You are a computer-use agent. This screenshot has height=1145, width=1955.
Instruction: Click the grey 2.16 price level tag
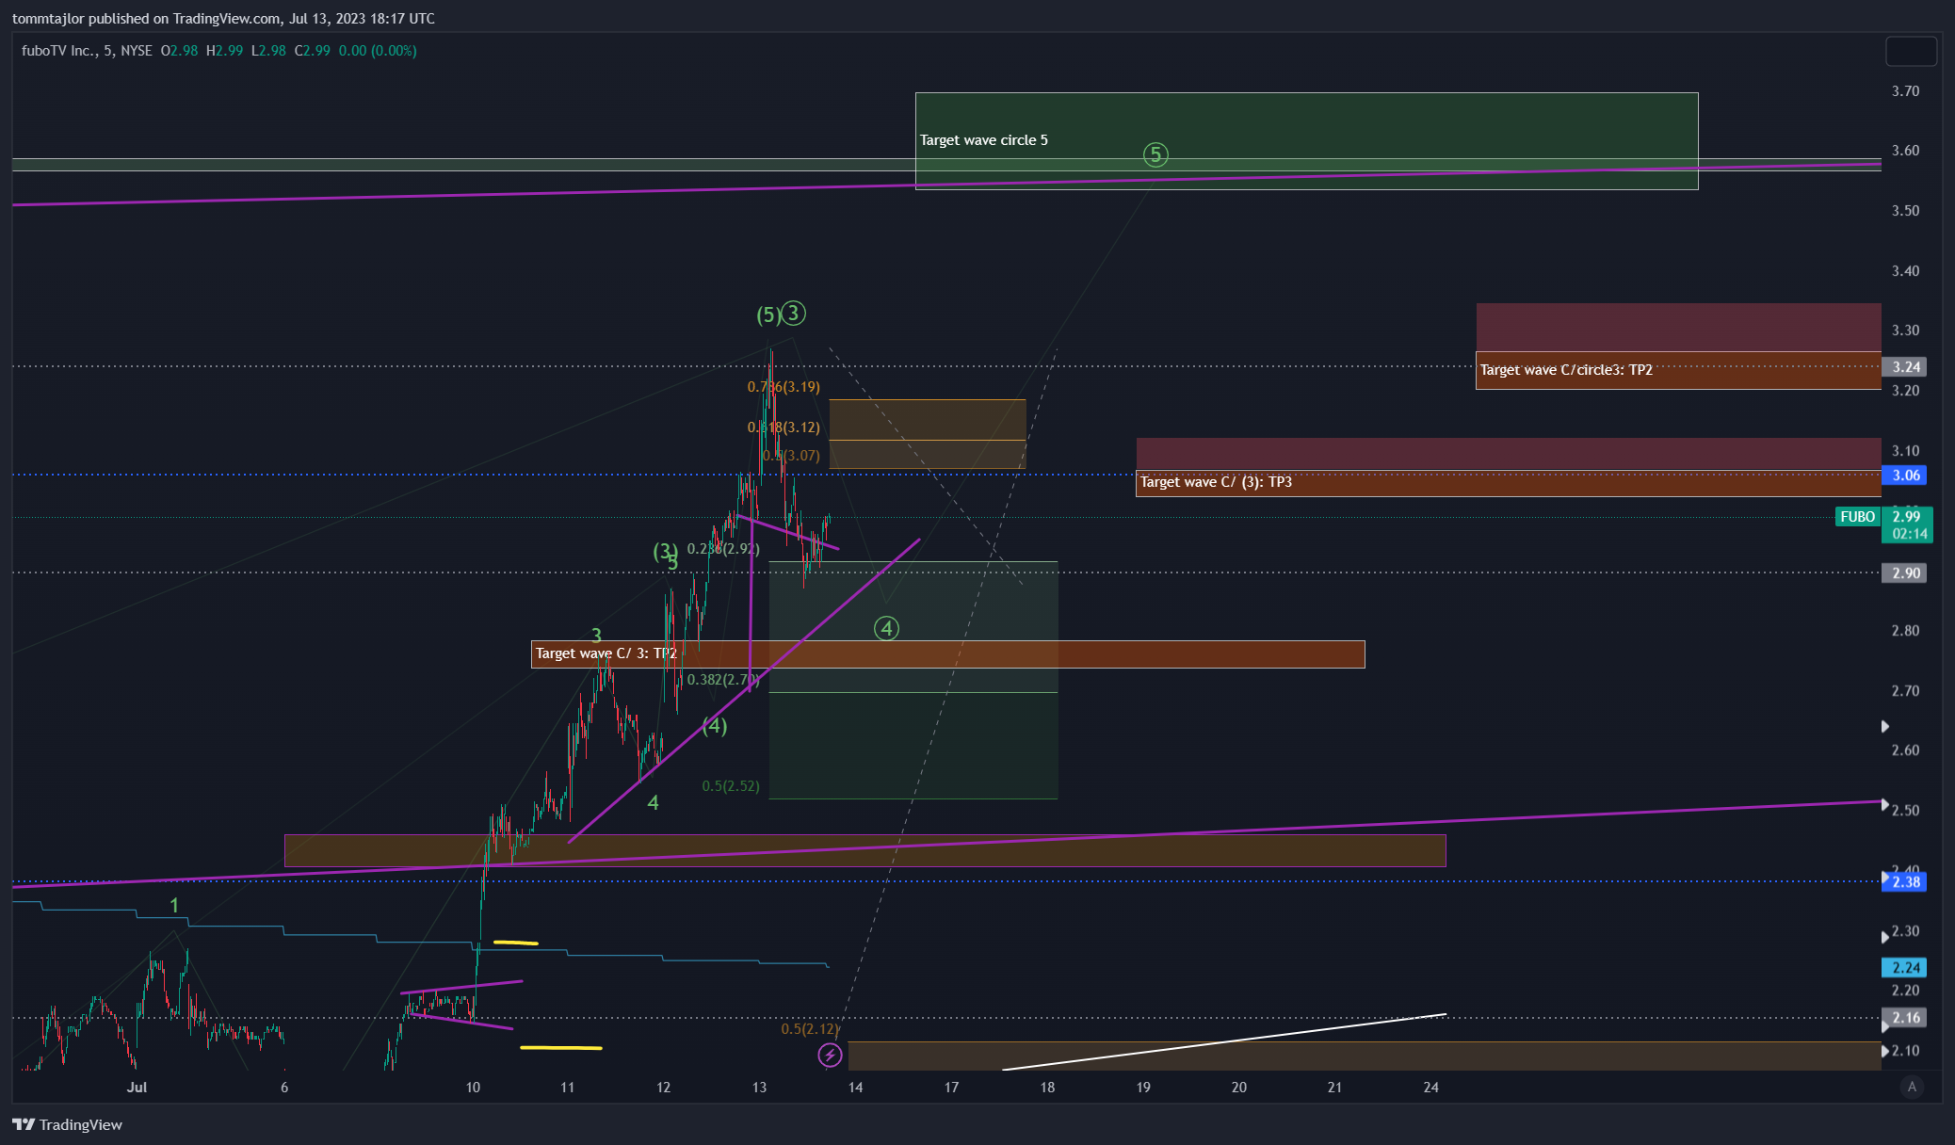[x=1904, y=1018]
